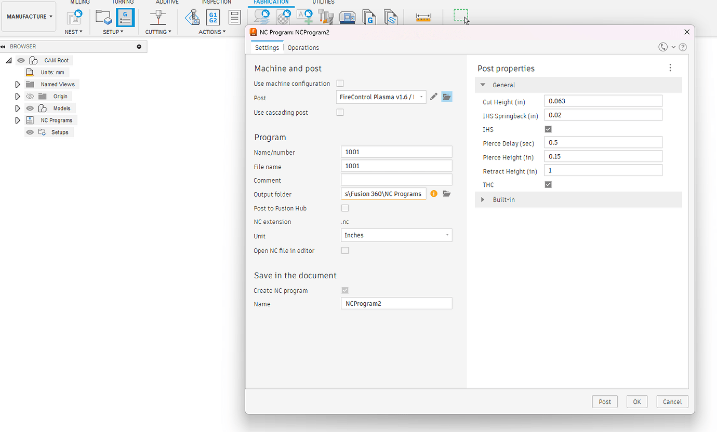
Task: Enable Use machine configuration checkbox
Action: tap(340, 83)
